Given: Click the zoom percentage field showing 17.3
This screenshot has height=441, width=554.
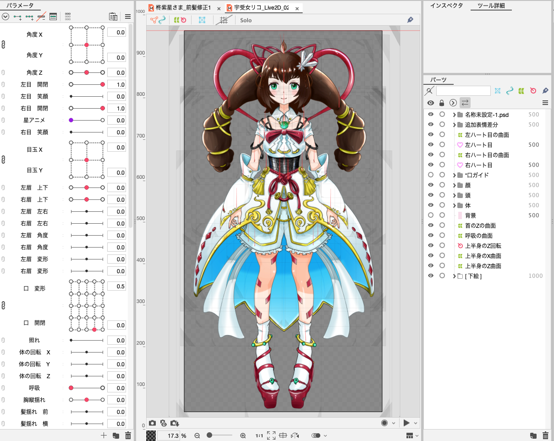Looking at the screenshot, I should point(168,435).
